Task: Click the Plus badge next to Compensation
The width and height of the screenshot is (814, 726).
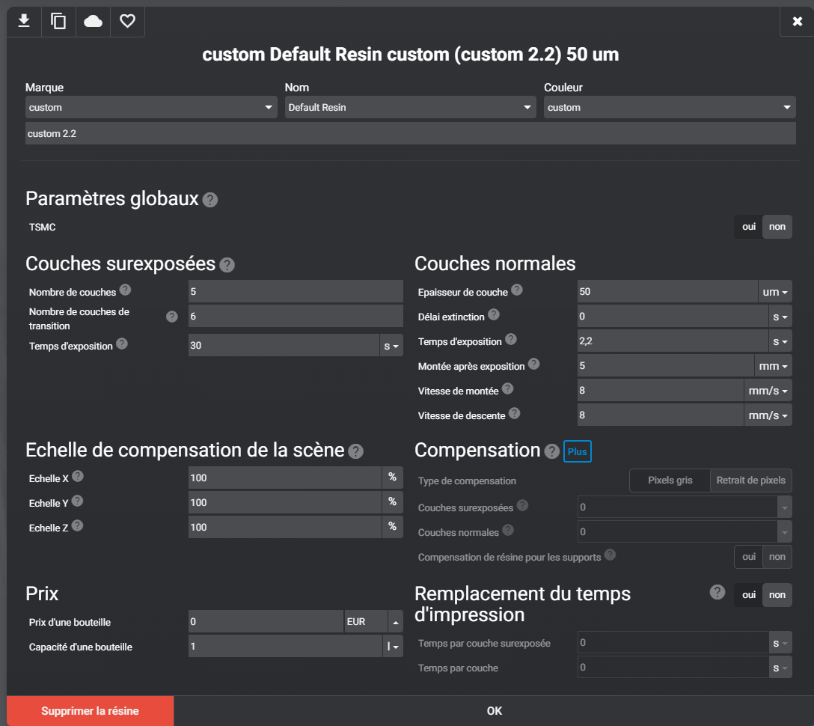Action: click(x=577, y=452)
